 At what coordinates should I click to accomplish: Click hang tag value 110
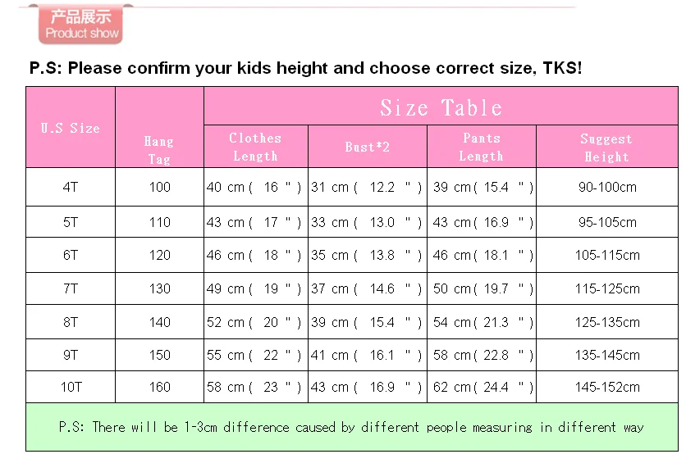click(x=159, y=222)
